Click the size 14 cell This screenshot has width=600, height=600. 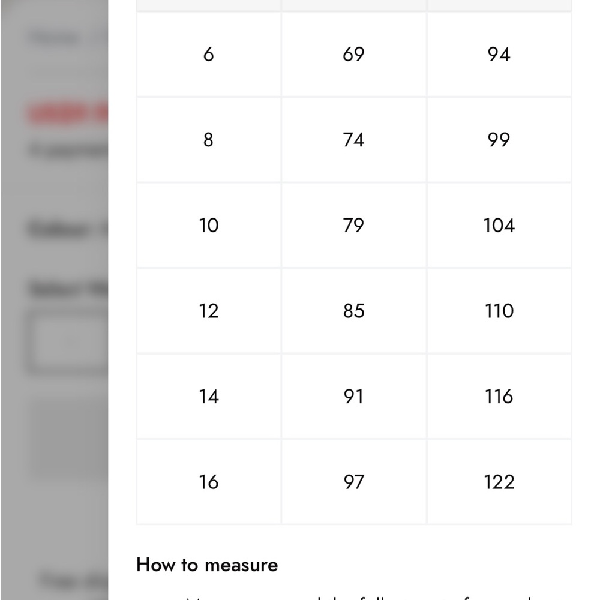[x=209, y=397]
